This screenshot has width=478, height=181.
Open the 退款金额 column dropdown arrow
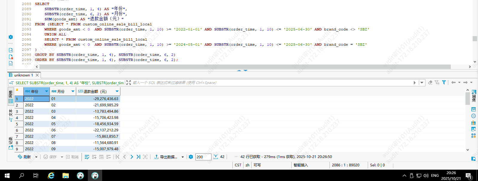point(117,91)
